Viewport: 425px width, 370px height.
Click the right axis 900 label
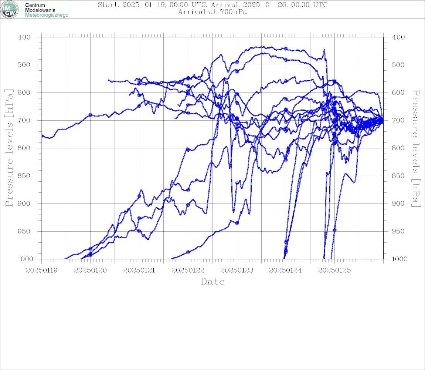tap(398, 203)
